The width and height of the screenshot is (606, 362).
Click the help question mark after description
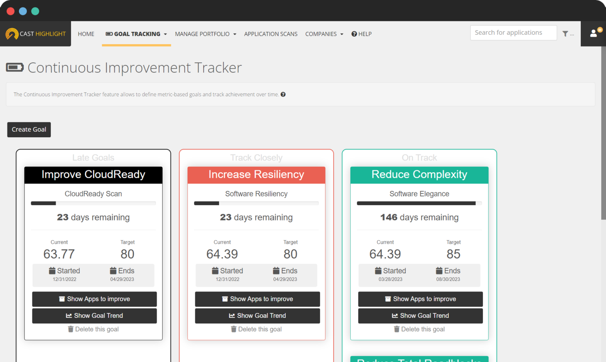click(283, 94)
